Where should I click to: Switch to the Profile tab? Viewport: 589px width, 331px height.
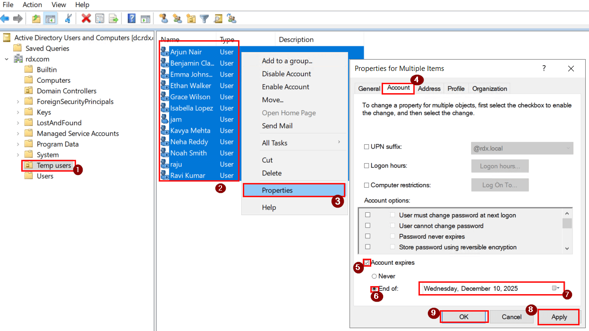(x=455, y=88)
